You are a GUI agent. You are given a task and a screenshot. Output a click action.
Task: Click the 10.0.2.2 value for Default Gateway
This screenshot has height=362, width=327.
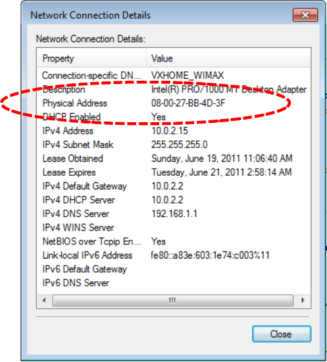pyautogui.click(x=167, y=186)
